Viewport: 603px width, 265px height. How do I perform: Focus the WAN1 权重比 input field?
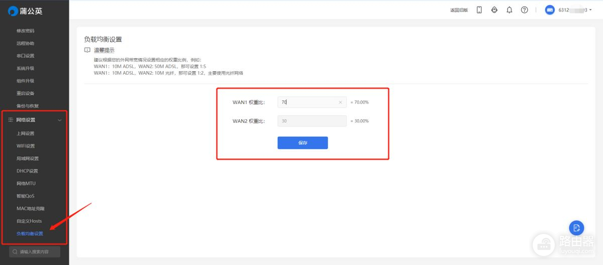[x=312, y=102]
